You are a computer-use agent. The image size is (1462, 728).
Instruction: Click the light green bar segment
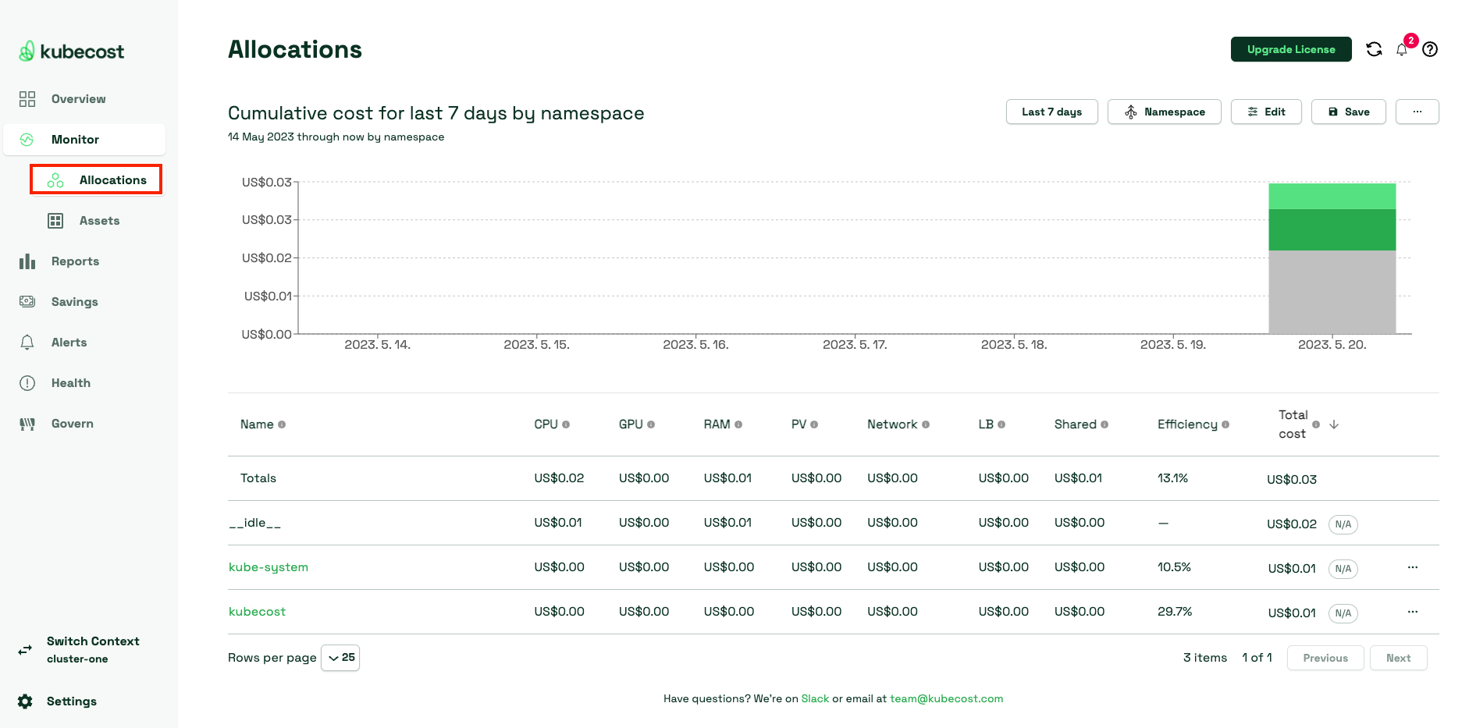click(x=1332, y=196)
